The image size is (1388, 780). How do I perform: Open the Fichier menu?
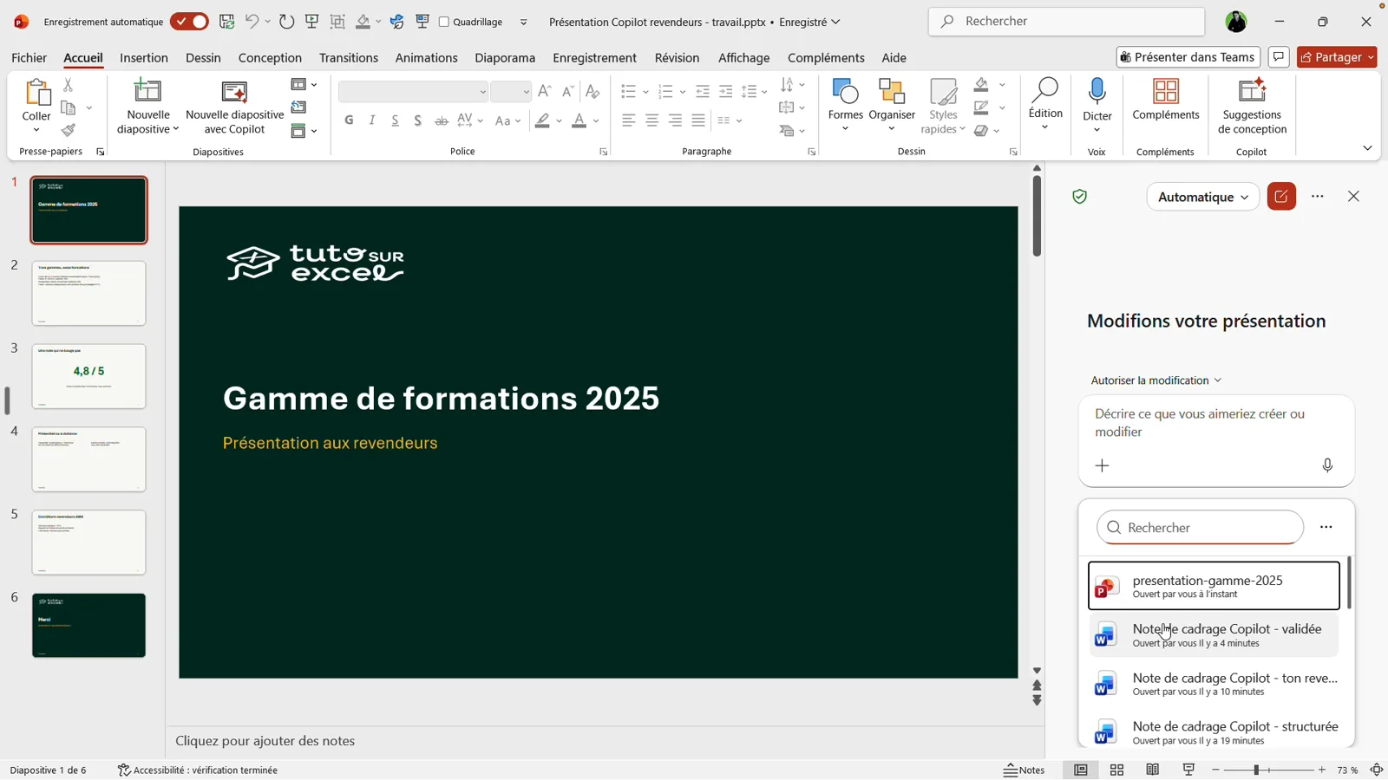click(29, 58)
